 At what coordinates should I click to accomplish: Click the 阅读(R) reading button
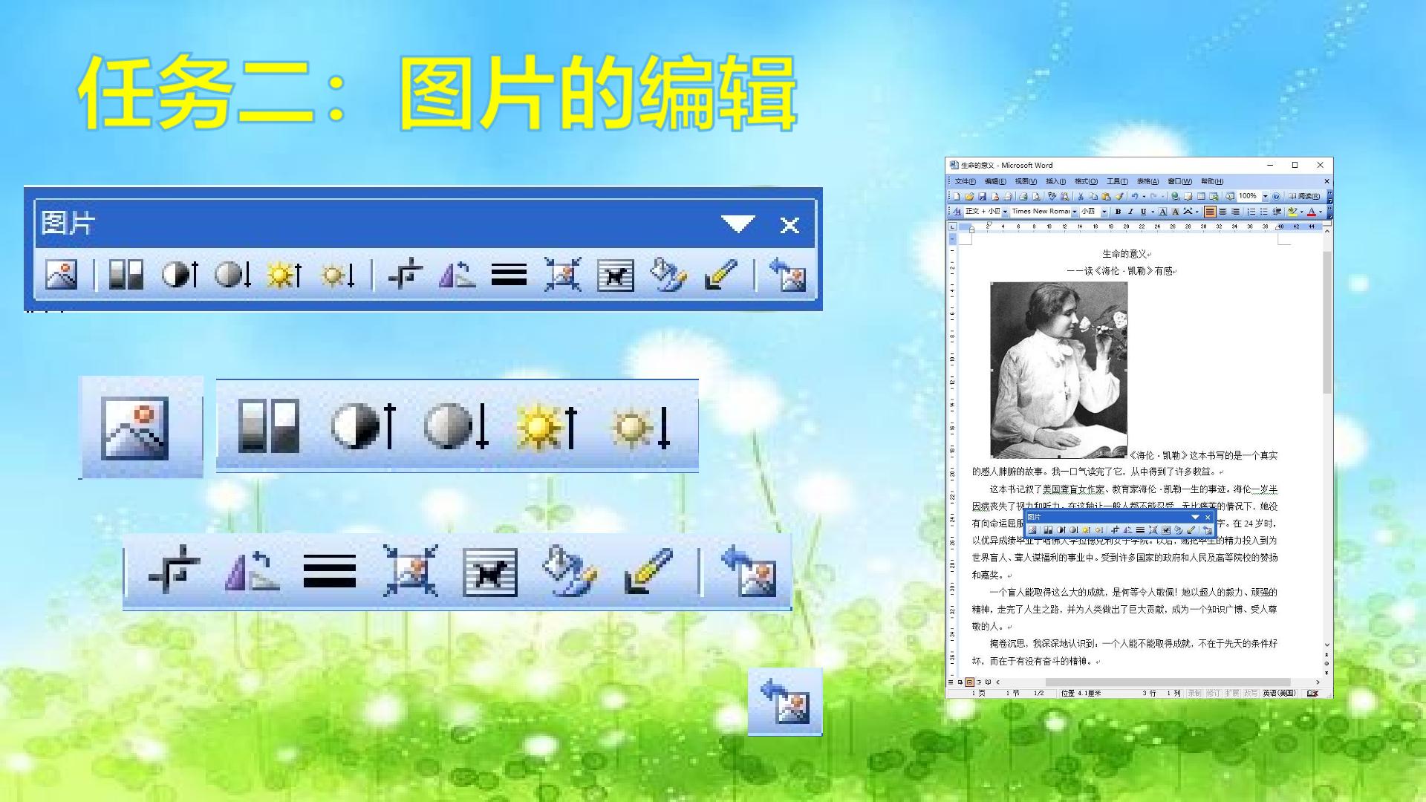point(1304,196)
